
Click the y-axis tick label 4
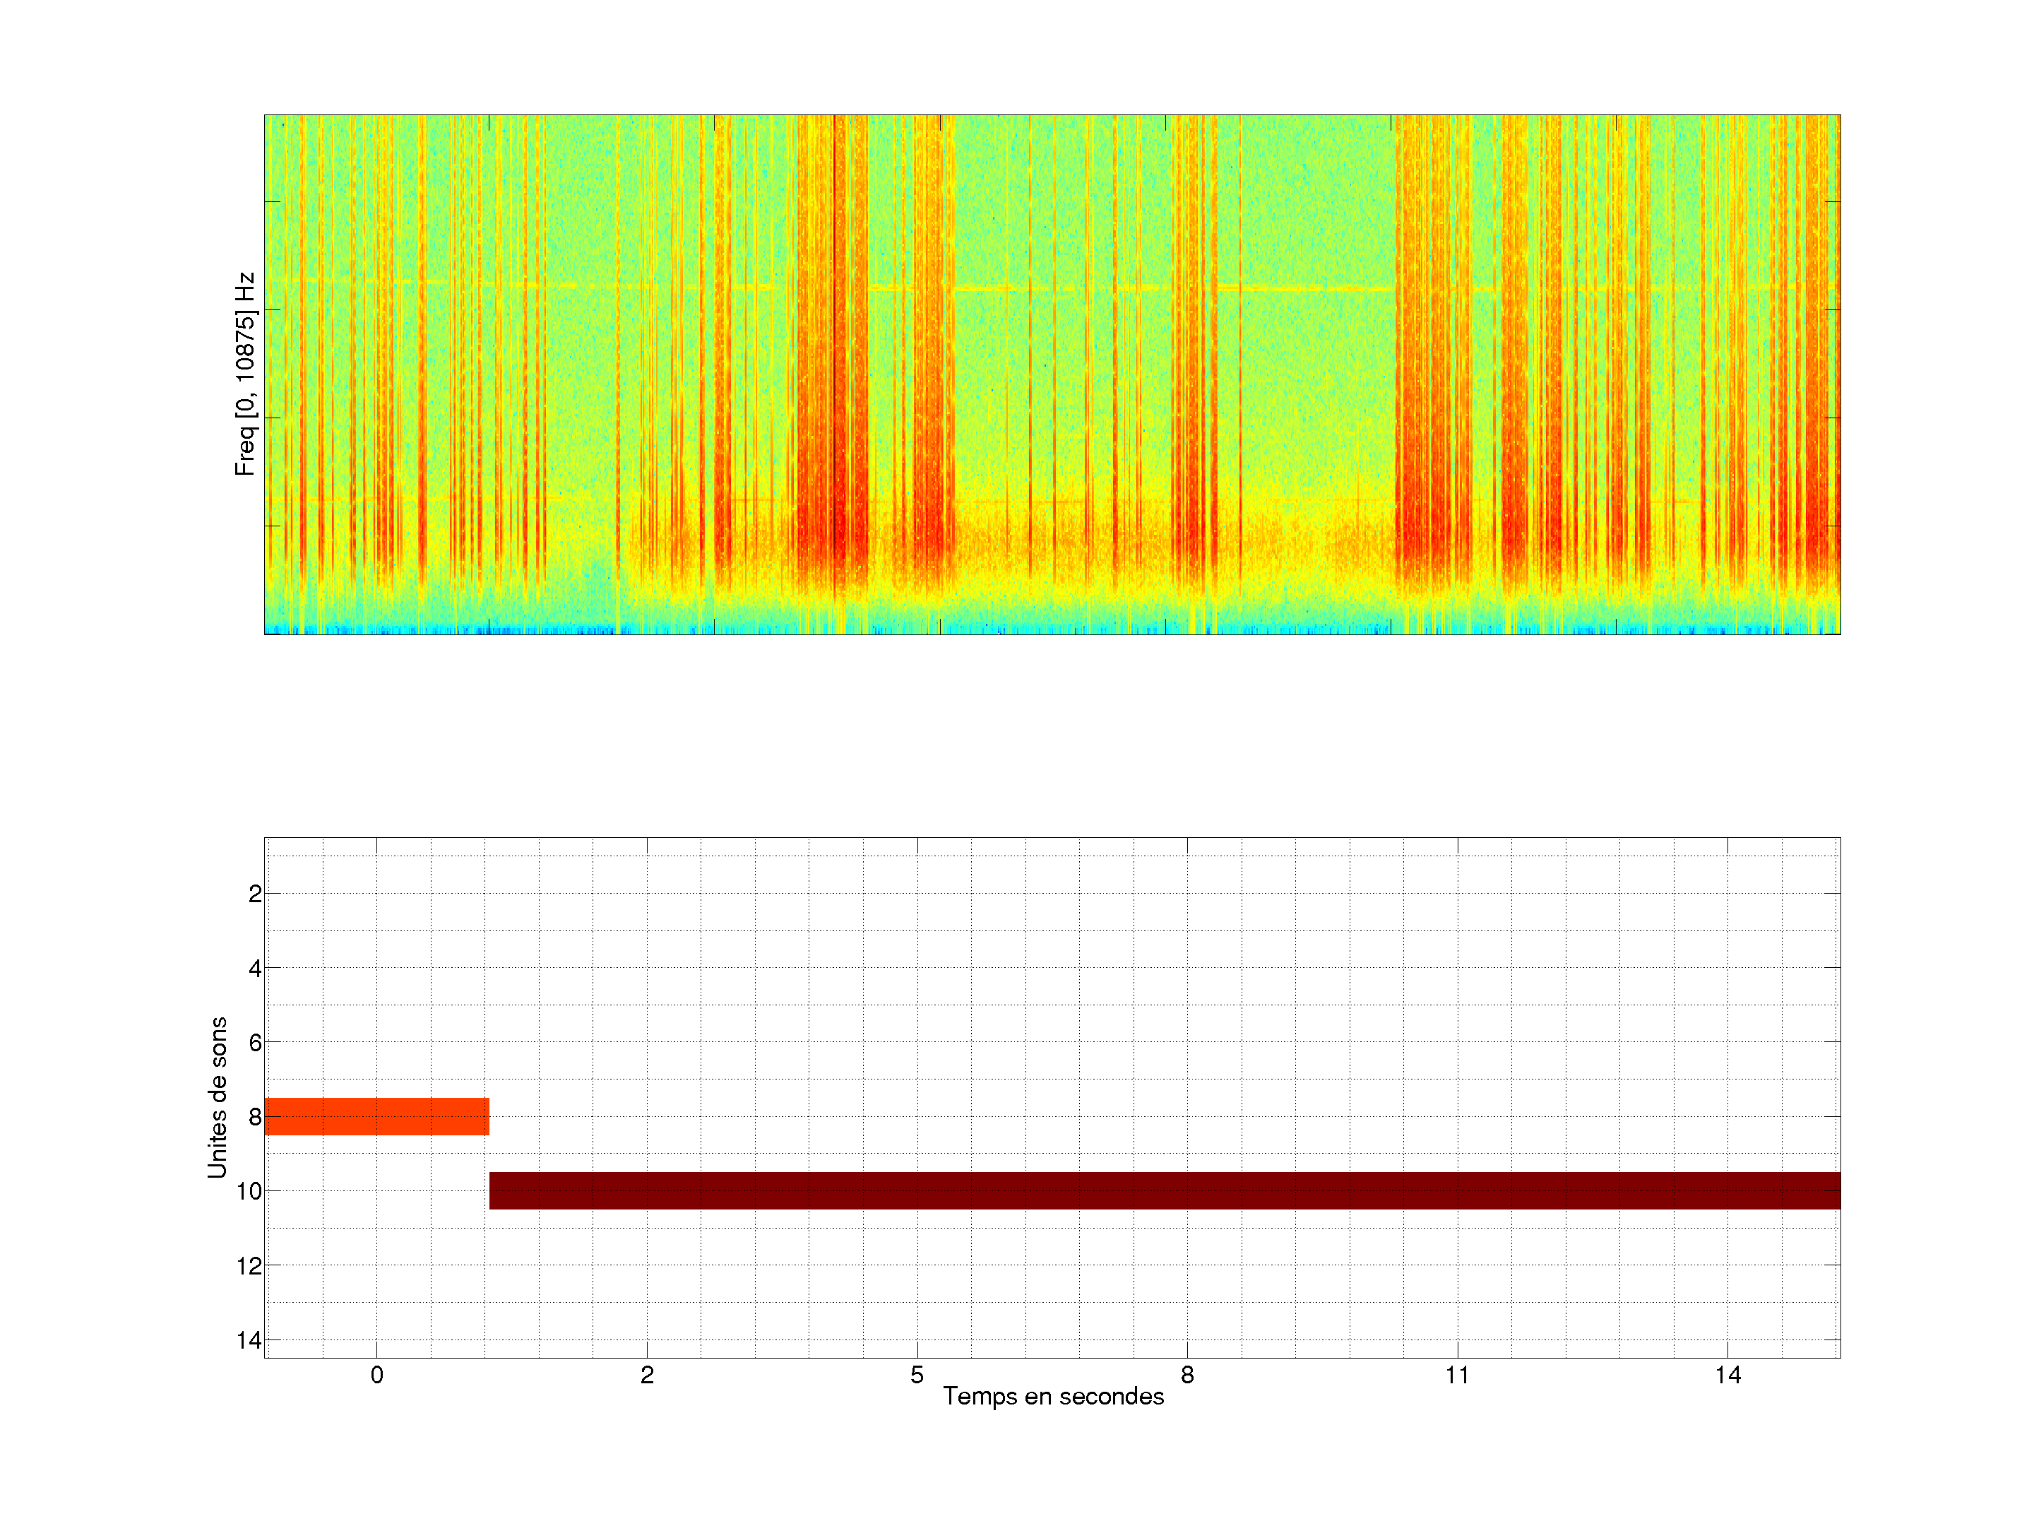255,969
